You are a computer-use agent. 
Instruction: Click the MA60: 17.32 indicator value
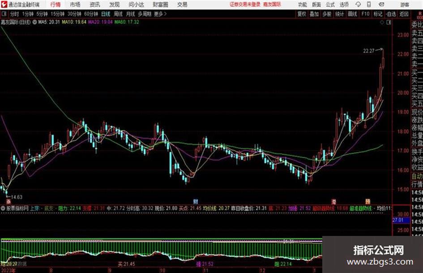click(127, 22)
